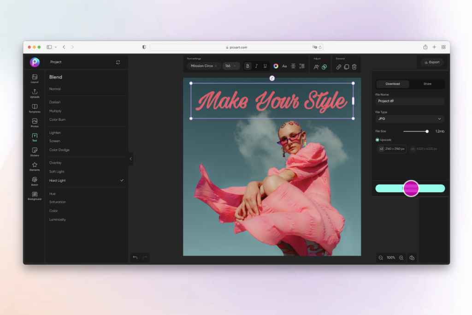The height and width of the screenshot is (315, 472).
Task: Switch to the Share tab
Action: pos(427,84)
